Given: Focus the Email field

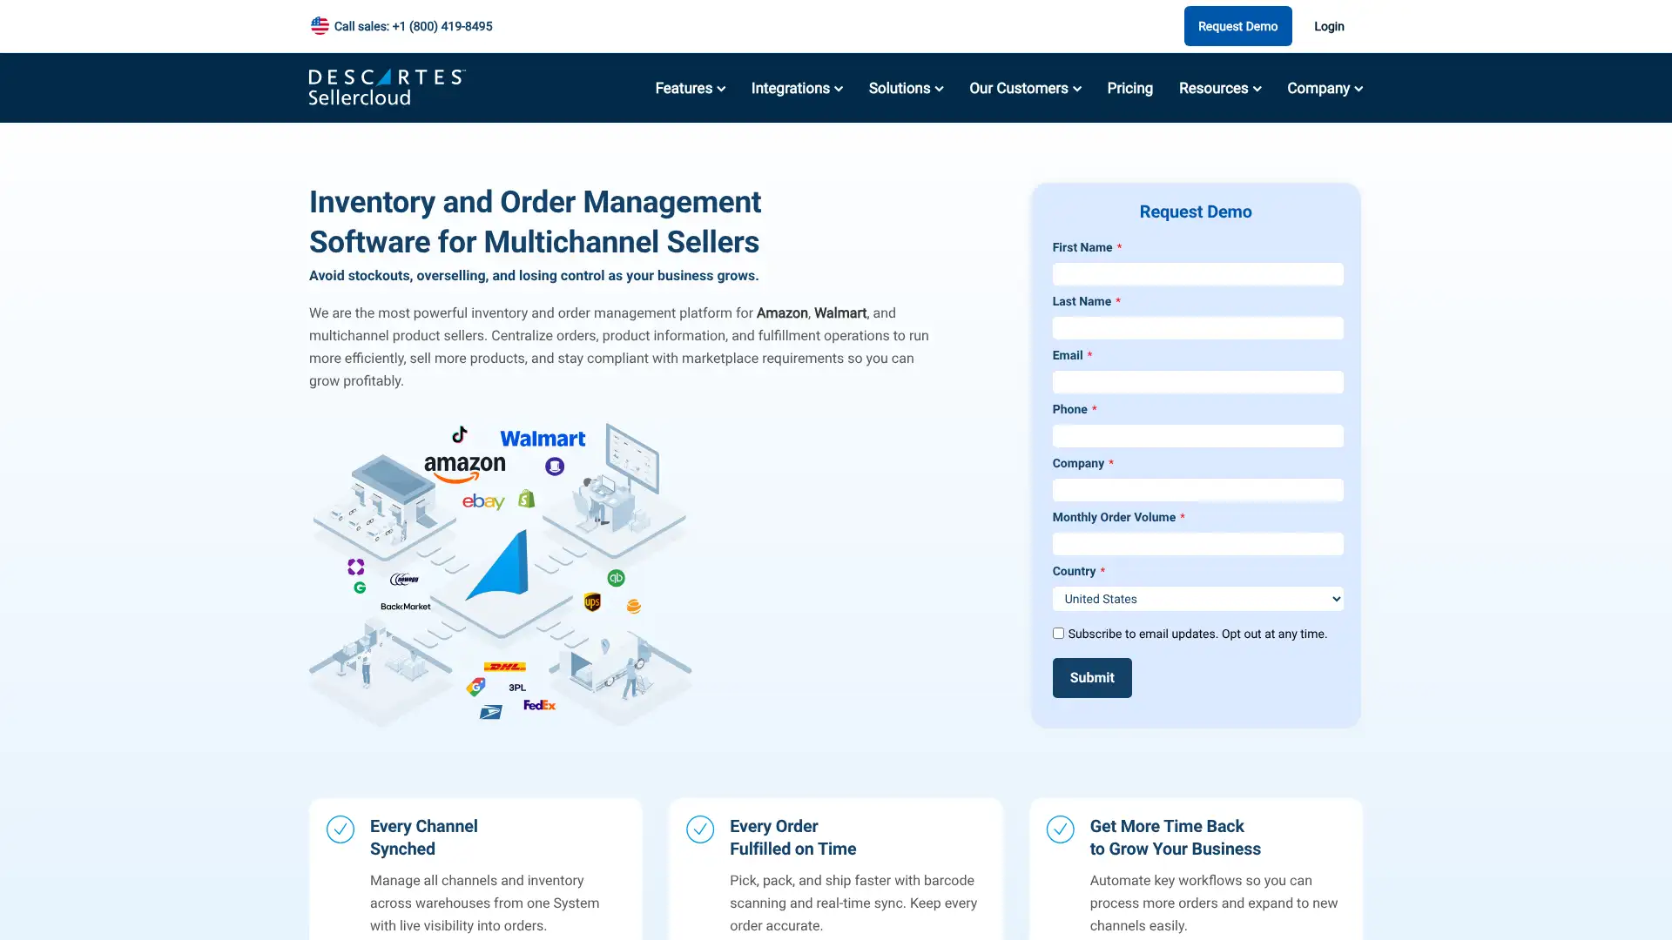Looking at the screenshot, I should [1197, 382].
